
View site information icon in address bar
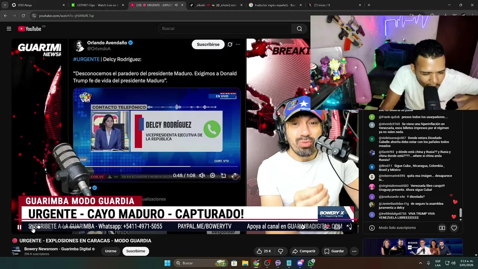coord(34,16)
